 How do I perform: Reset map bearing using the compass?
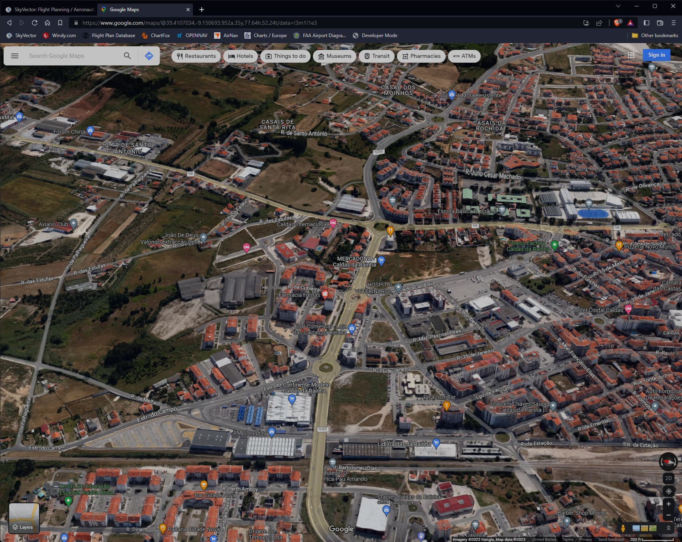(668, 462)
